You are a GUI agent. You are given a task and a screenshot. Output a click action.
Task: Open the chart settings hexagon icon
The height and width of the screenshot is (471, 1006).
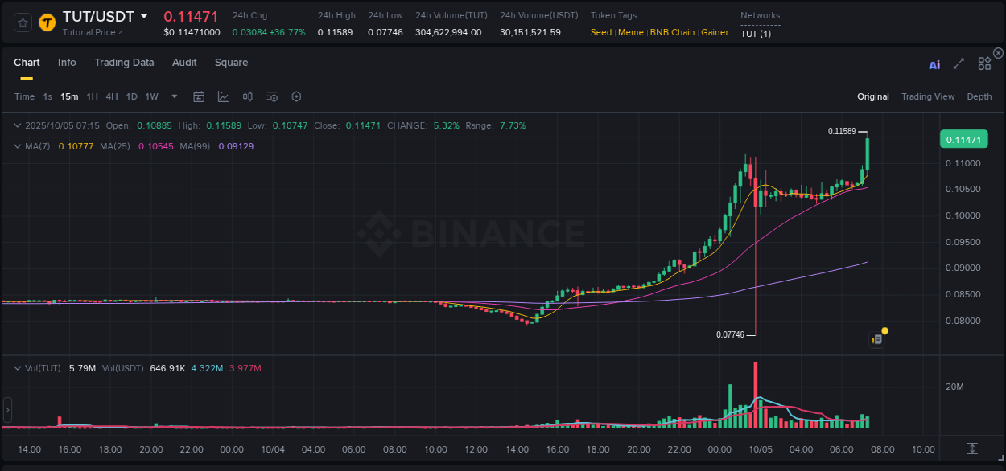point(296,96)
